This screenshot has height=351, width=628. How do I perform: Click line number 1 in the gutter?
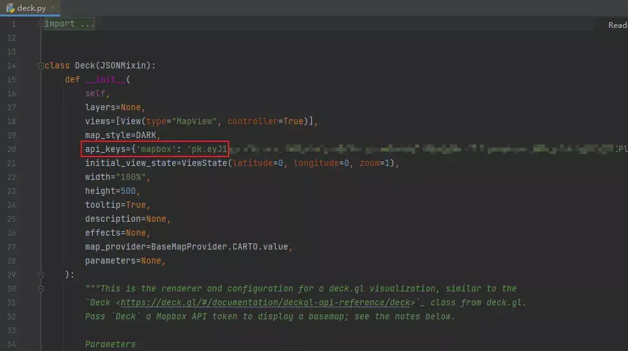pyautogui.click(x=13, y=24)
